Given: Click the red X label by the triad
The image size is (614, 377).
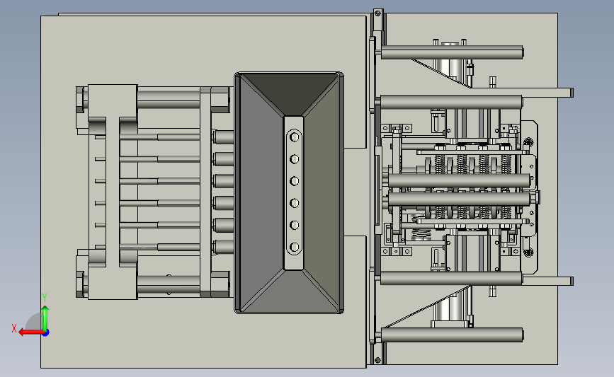Looking at the screenshot, I should coord(14,328).
